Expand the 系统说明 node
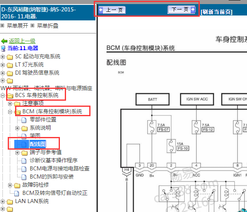Image resolution: width=247 pixels, height=212 pixels. click(18, 128)
